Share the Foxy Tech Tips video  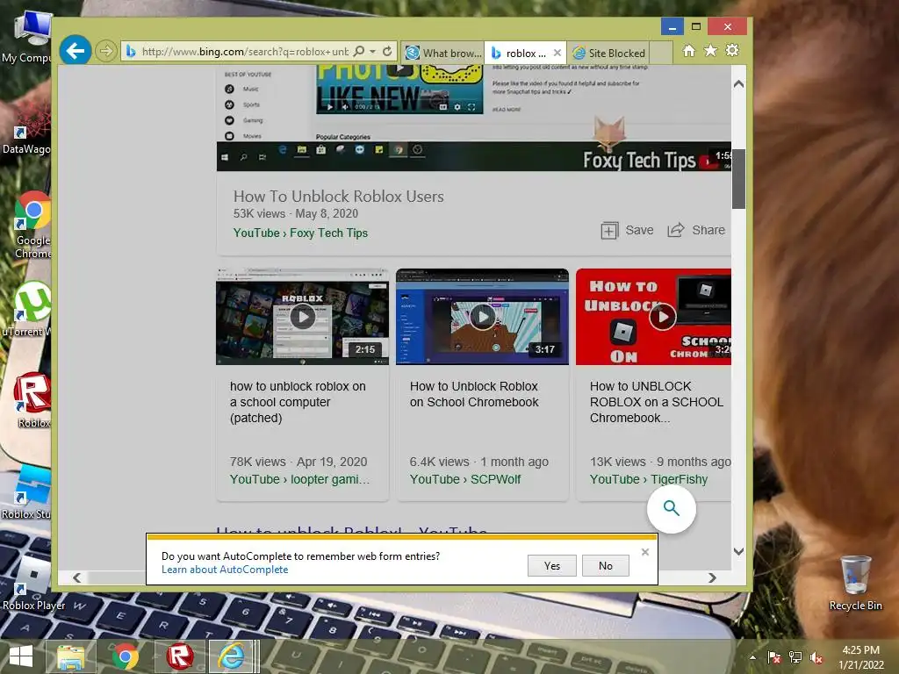pos(696,231)
